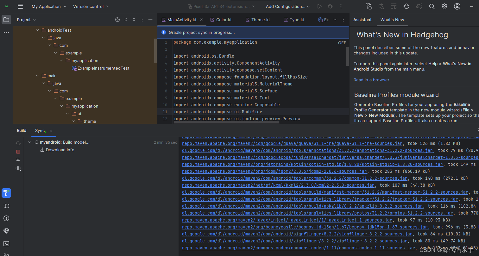Collapse the androidTest folder
The width and height of the screenshot is (479, 256).
click(37, 30)
